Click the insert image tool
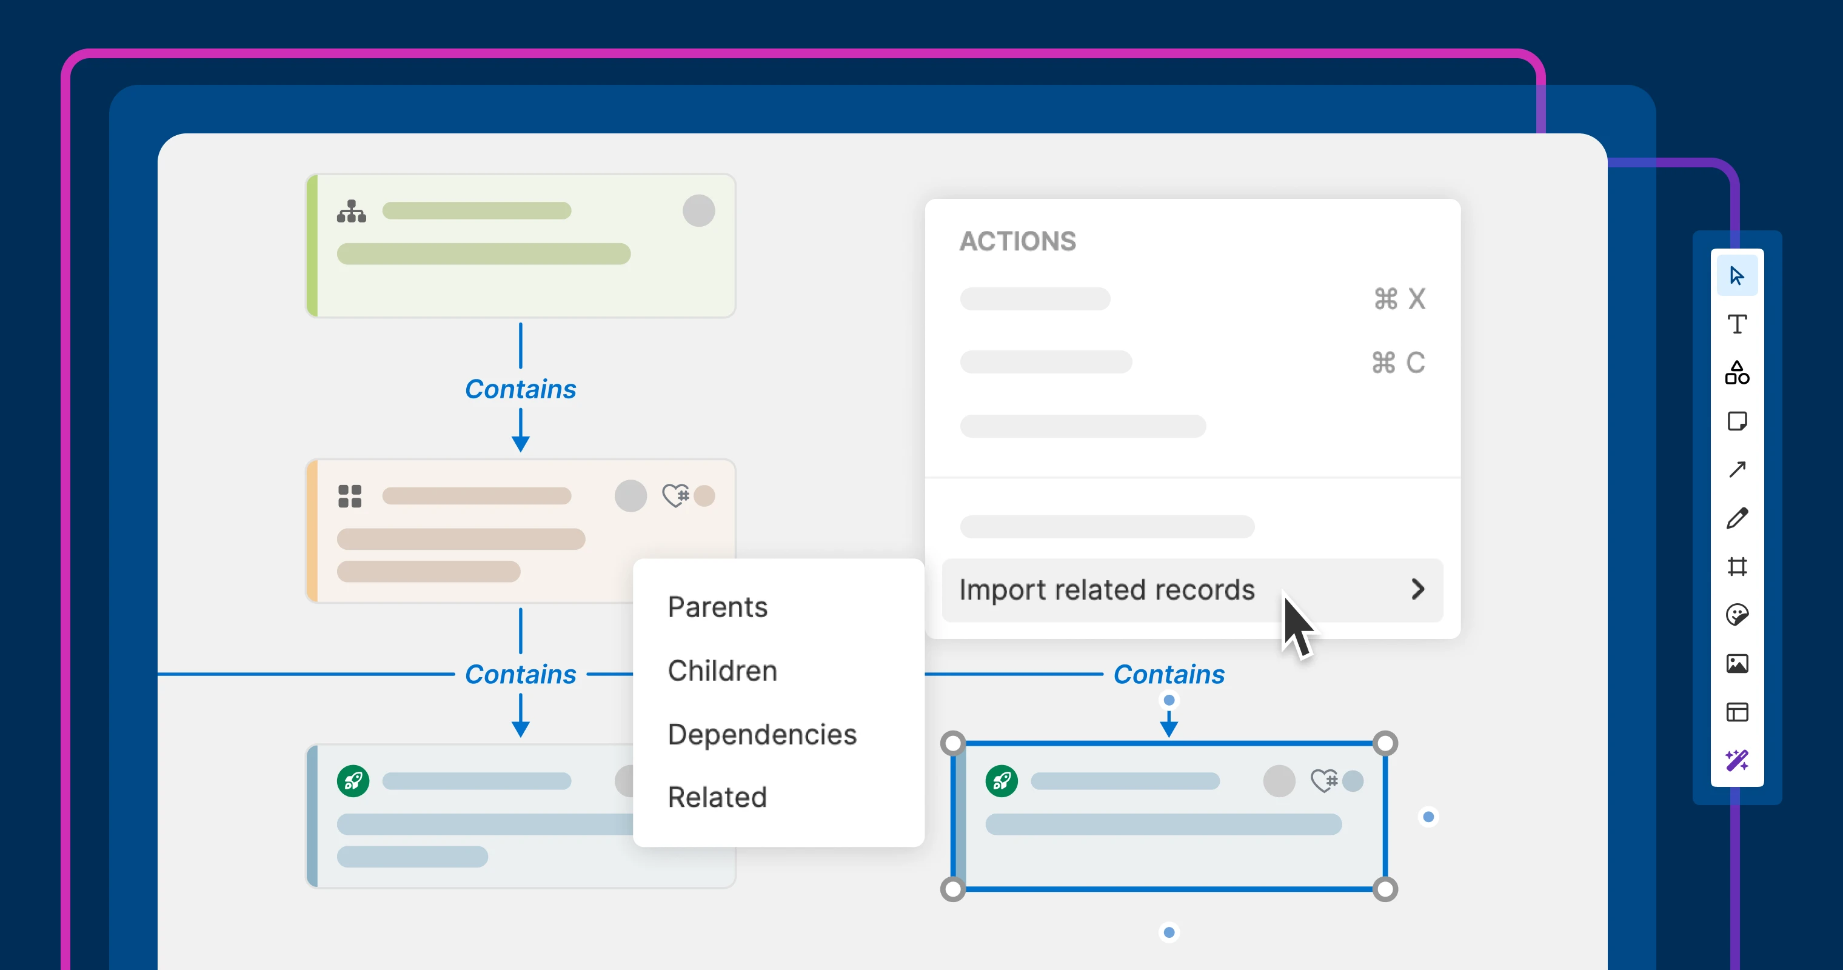 [1736, 664]
